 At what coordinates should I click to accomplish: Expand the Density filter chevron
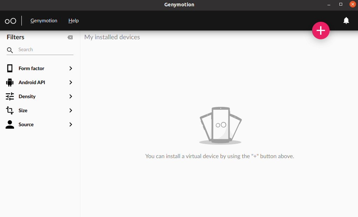(x=71, y=96)
